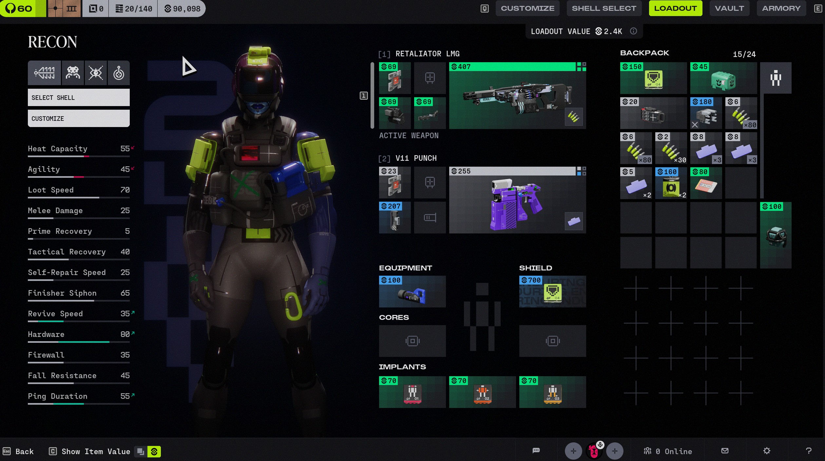Toggle the item value stack display option
825x461 pixels.
[x=141, y=452]
